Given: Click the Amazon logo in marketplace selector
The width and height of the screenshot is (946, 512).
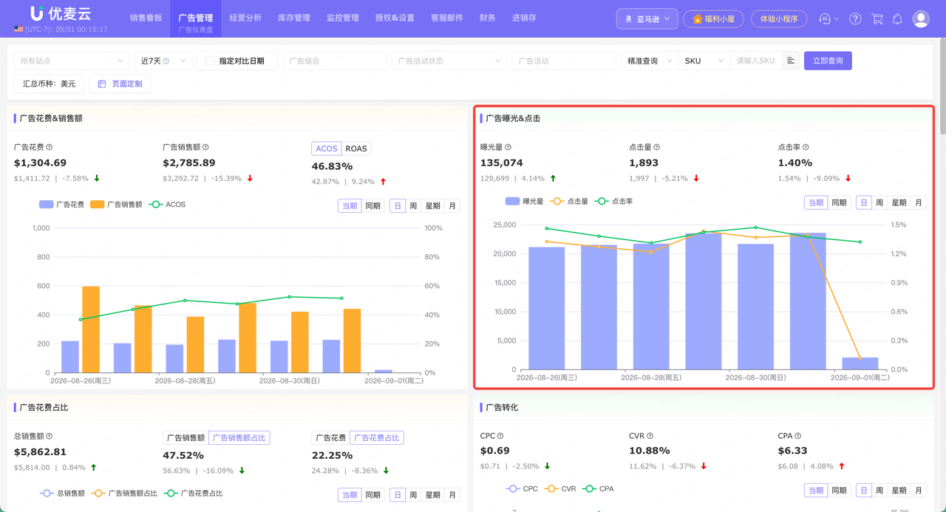Looking at the screenshot, I should point(629,19).
